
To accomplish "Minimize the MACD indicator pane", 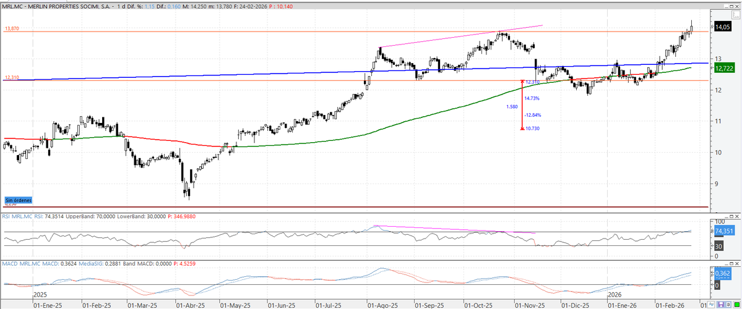I will [x=727, y=264].
